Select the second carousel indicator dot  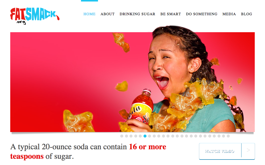coord(126,136)
